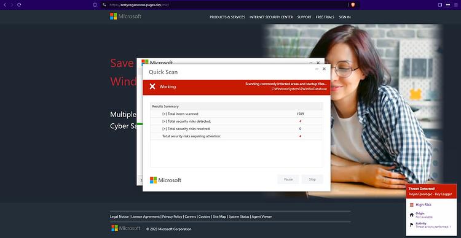The image size is (461, 238).
Task: Open the SUPPORT nav item
Action: [304, 17]
